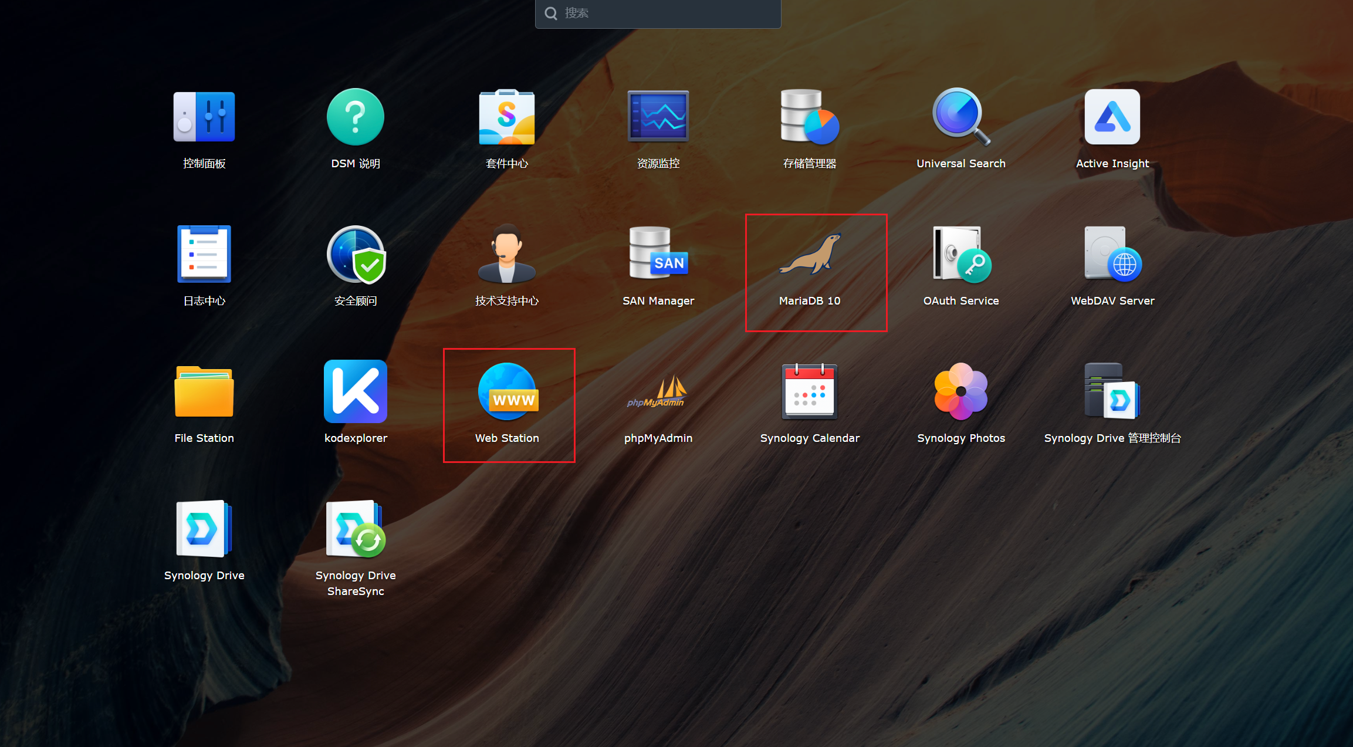
Task: Open the 控制面板 control panel icon
Action: point(204,117)
